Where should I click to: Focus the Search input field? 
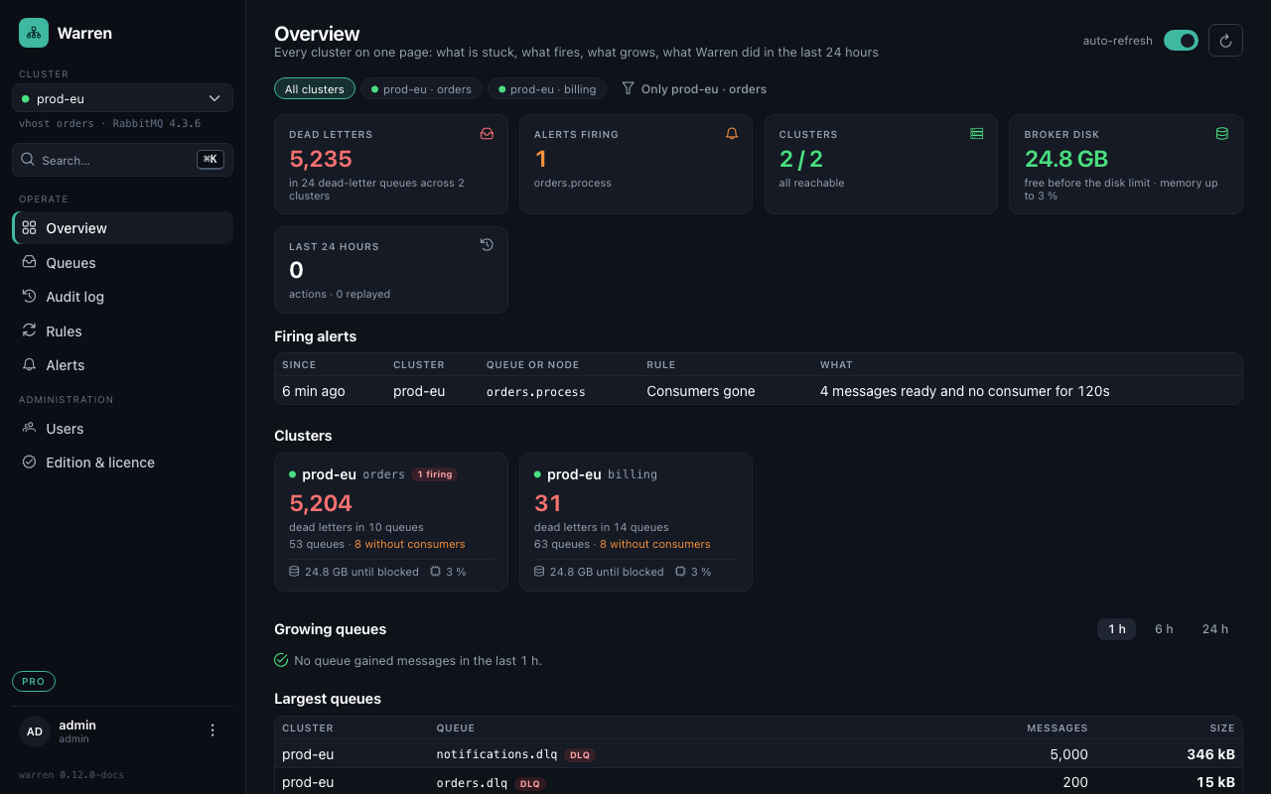(x=122, y=160)
